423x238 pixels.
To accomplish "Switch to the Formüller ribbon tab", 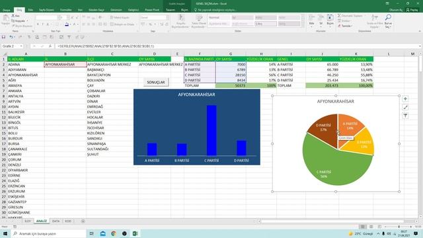I will 66,10.
